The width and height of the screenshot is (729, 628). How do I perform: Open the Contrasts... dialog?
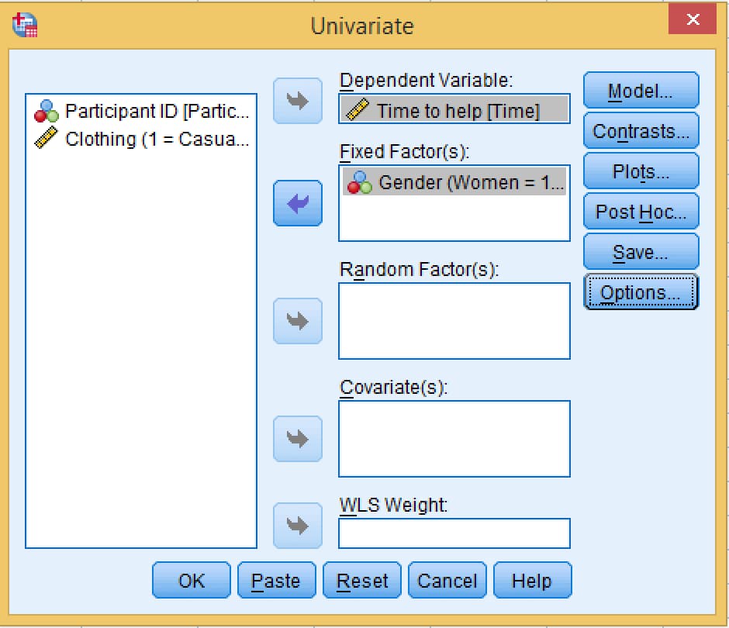click(x=641, y=130)
